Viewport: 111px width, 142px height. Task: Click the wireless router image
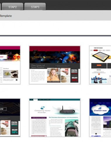[x=67, y=110]
